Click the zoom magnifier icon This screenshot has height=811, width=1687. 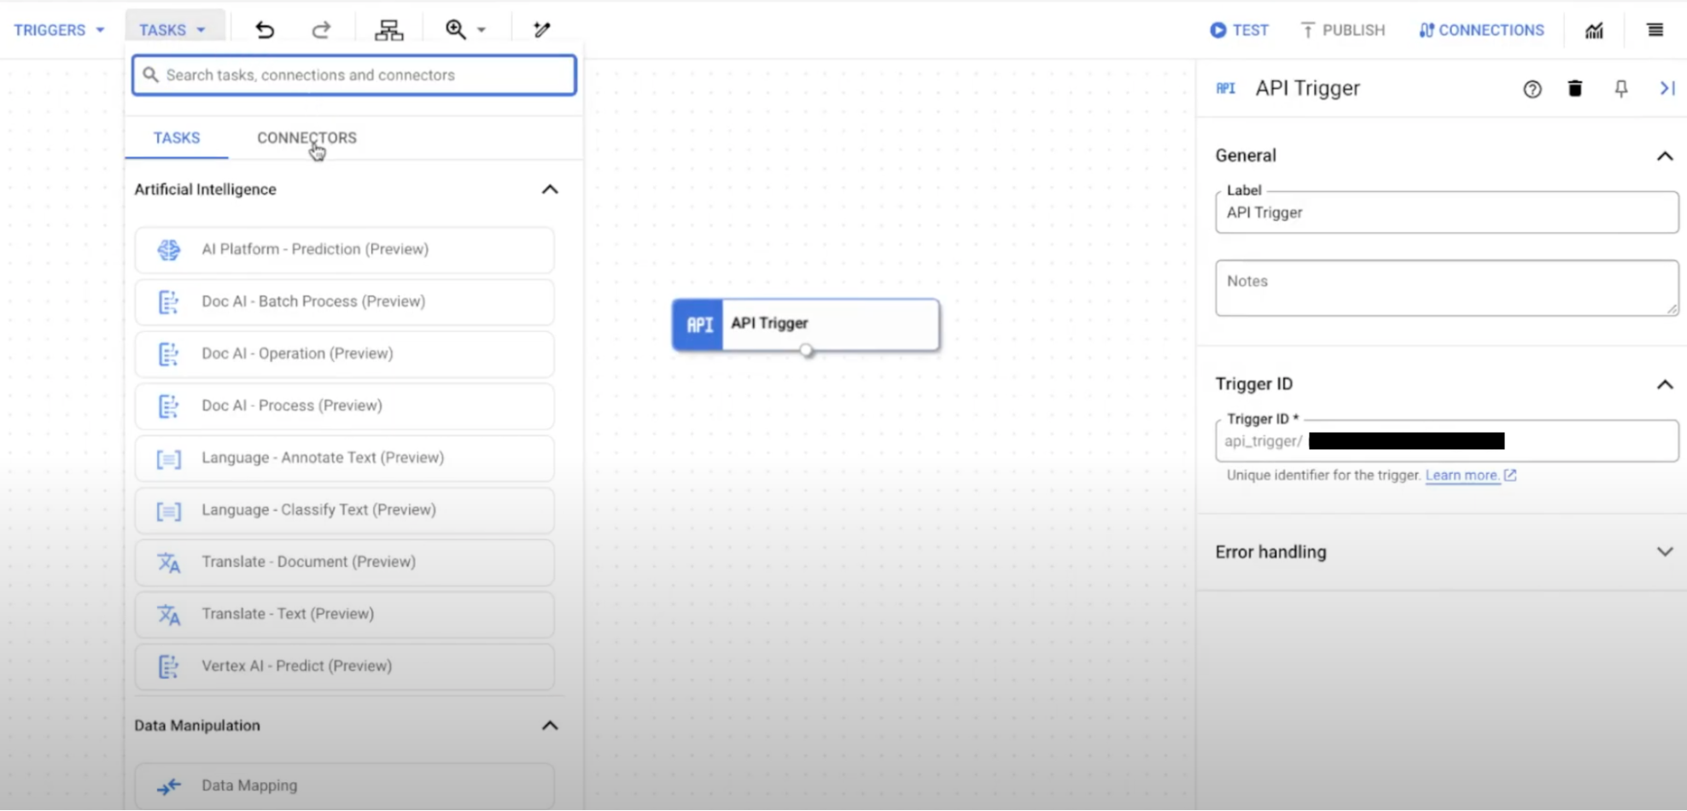[455, 28]
